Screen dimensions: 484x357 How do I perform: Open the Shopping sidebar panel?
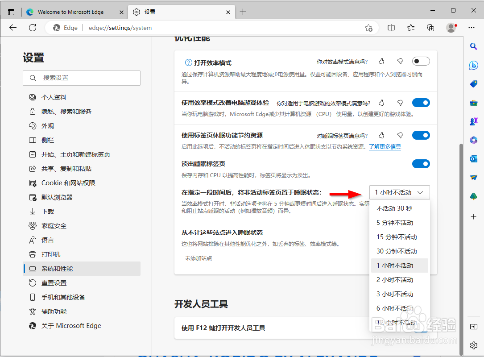tap(474, 83)
